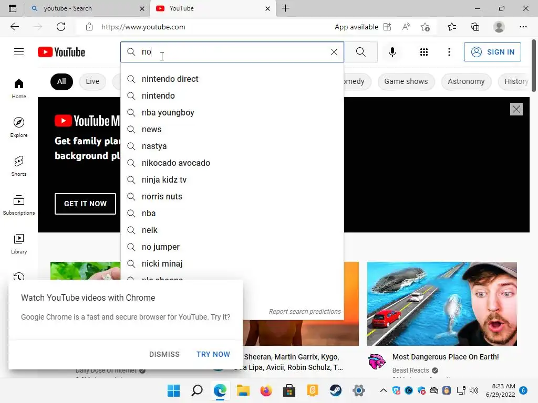The width and height of the screenshot is (538, 403).
Task: Start voice search with microphone
Action: point(392,52)
